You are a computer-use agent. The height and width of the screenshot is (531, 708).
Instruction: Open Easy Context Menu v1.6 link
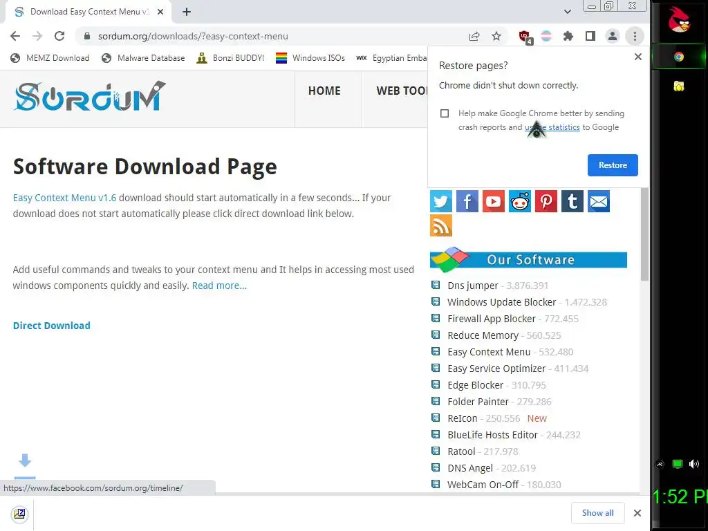tap(64, 198)
